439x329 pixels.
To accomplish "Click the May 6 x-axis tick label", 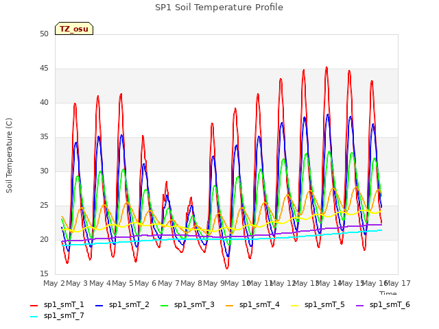I will click(145, 283).
